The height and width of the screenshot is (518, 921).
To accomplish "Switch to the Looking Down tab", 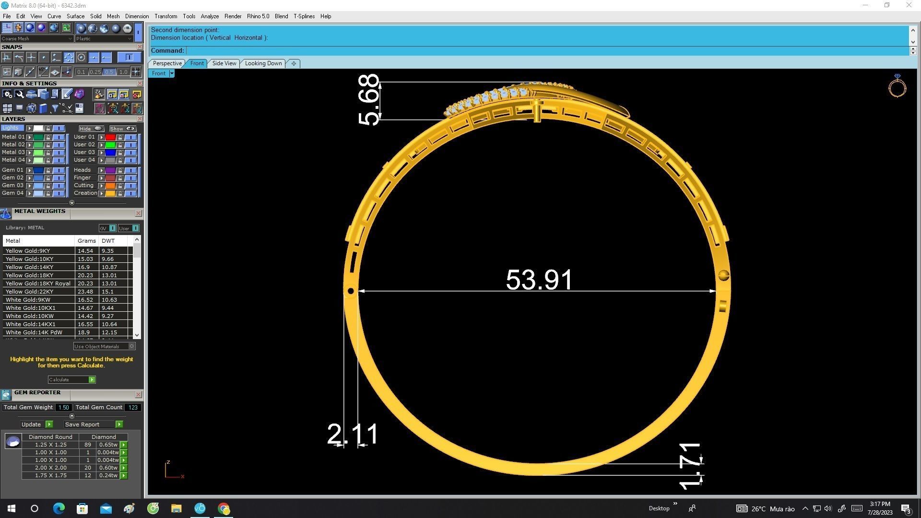I will tap(263, 63).
